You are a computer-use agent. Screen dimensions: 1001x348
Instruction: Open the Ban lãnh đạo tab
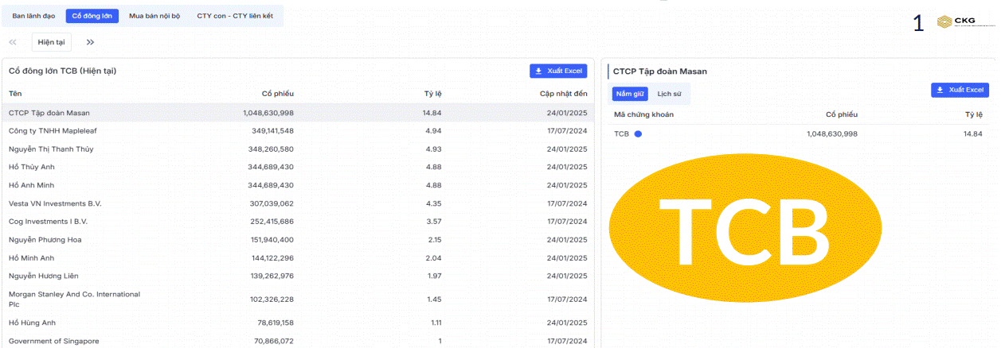33,16
